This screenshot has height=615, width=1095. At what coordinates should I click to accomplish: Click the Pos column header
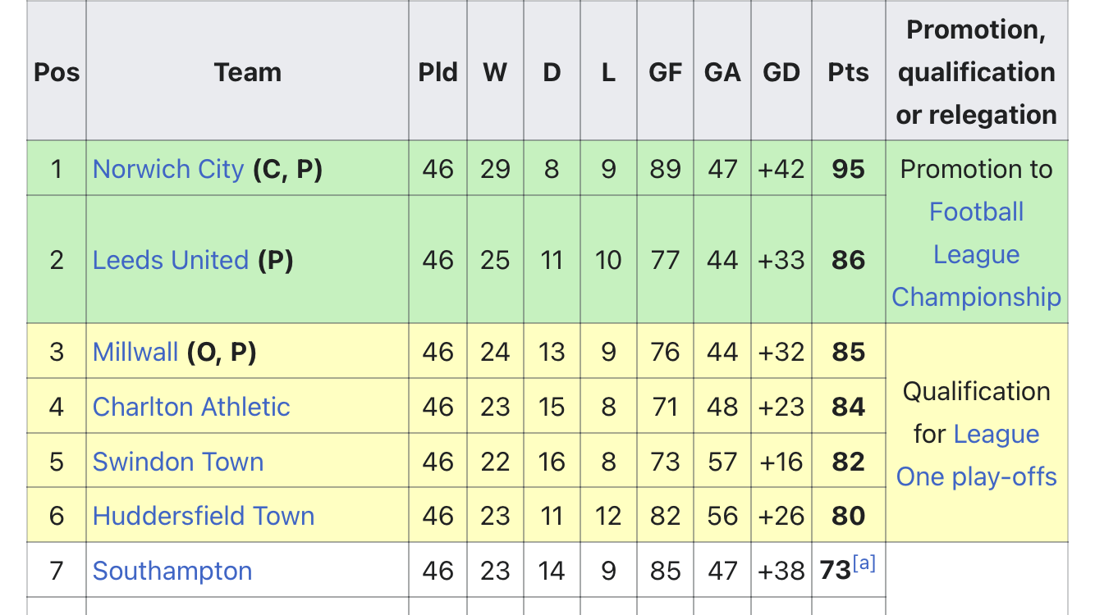point(57,71)
